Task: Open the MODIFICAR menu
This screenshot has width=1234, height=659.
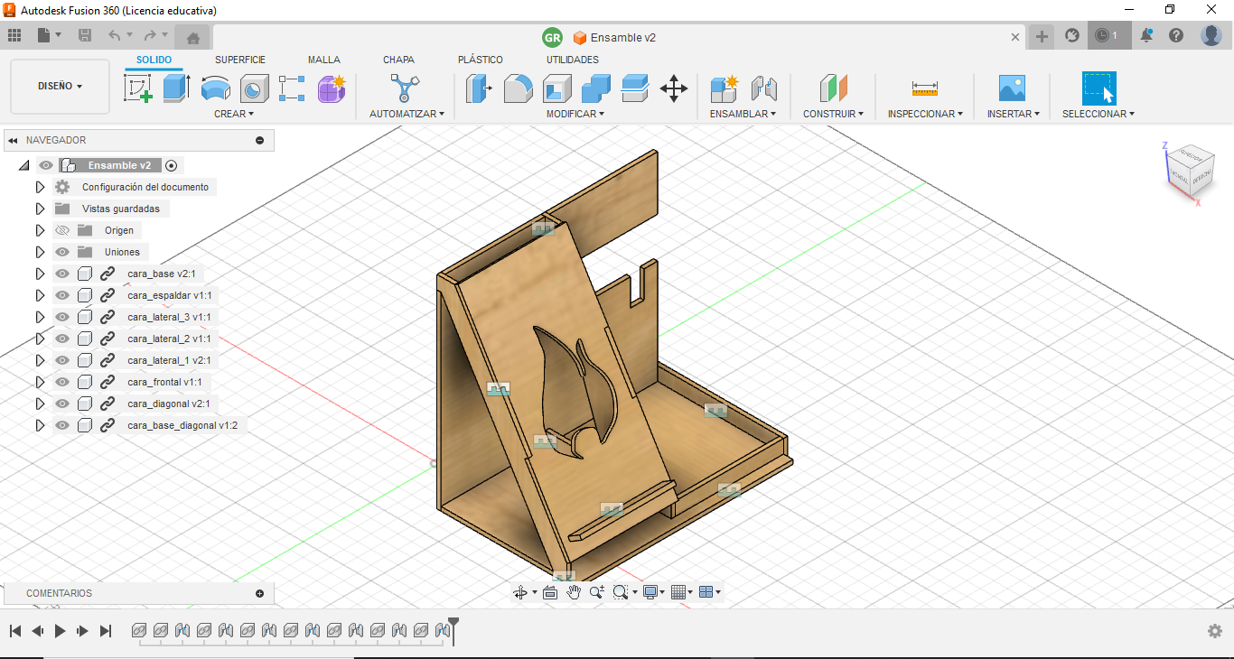Action: (x=575, y=114)
